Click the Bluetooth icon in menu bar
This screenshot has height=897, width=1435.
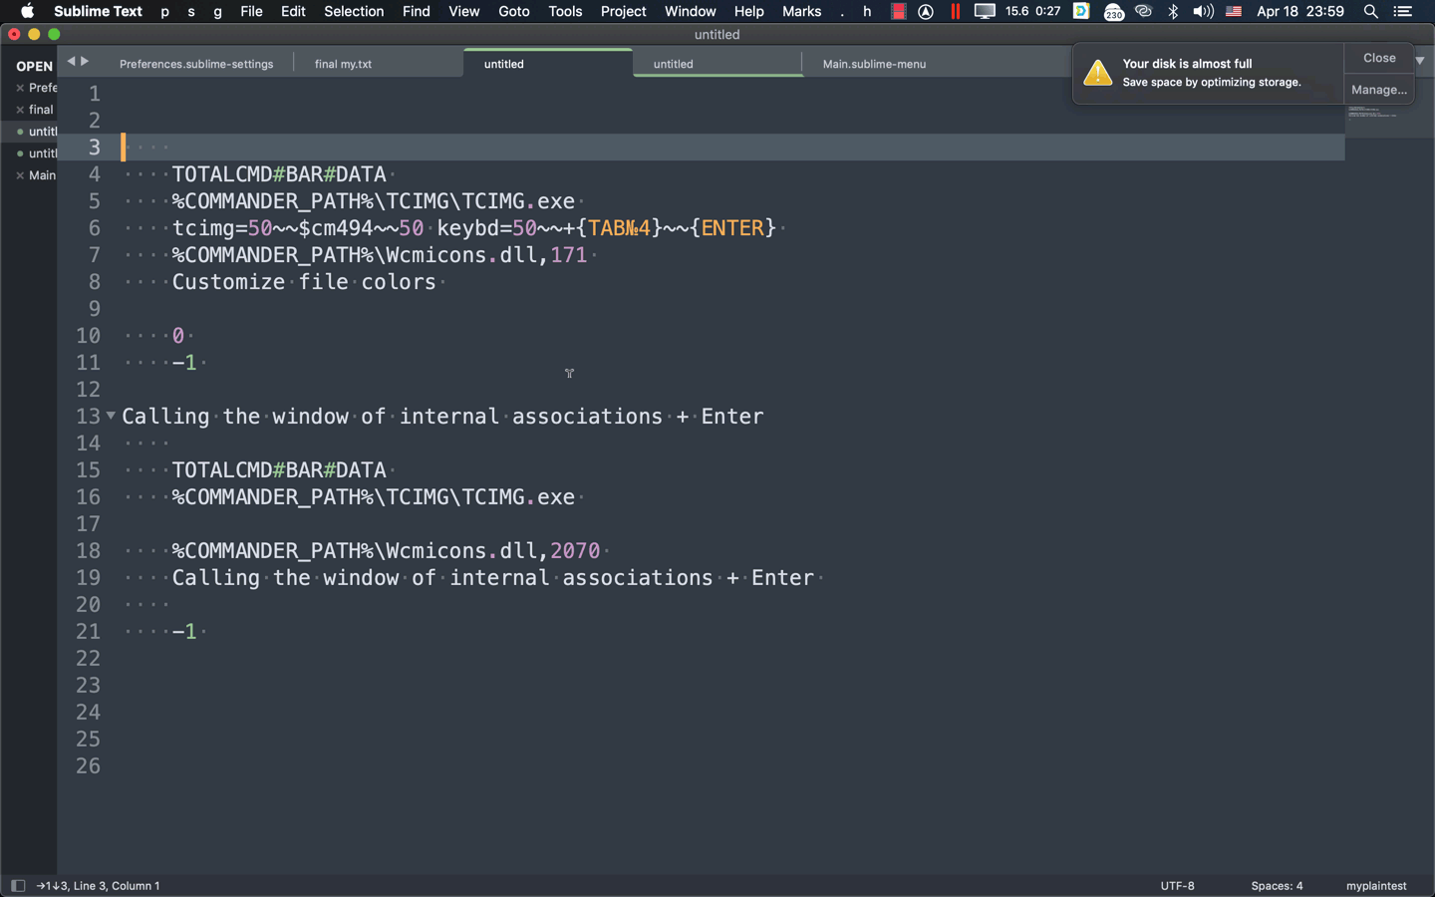coord(1174,11)
